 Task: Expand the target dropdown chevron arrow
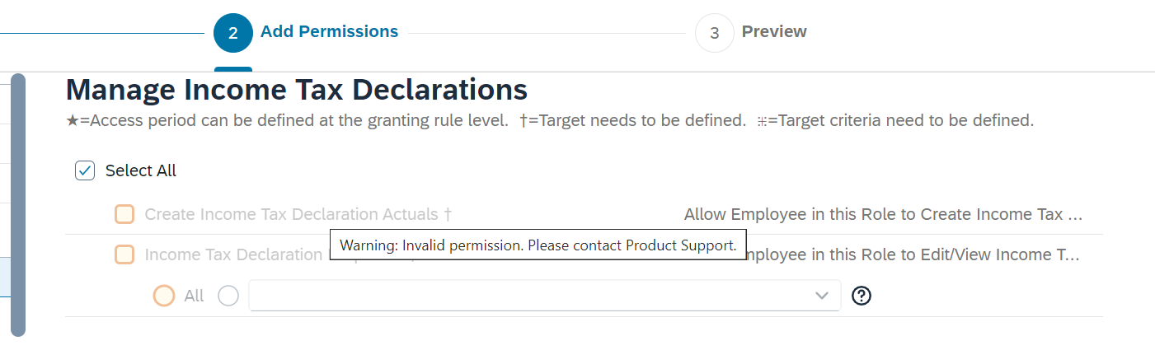click(x=822, y=296)
